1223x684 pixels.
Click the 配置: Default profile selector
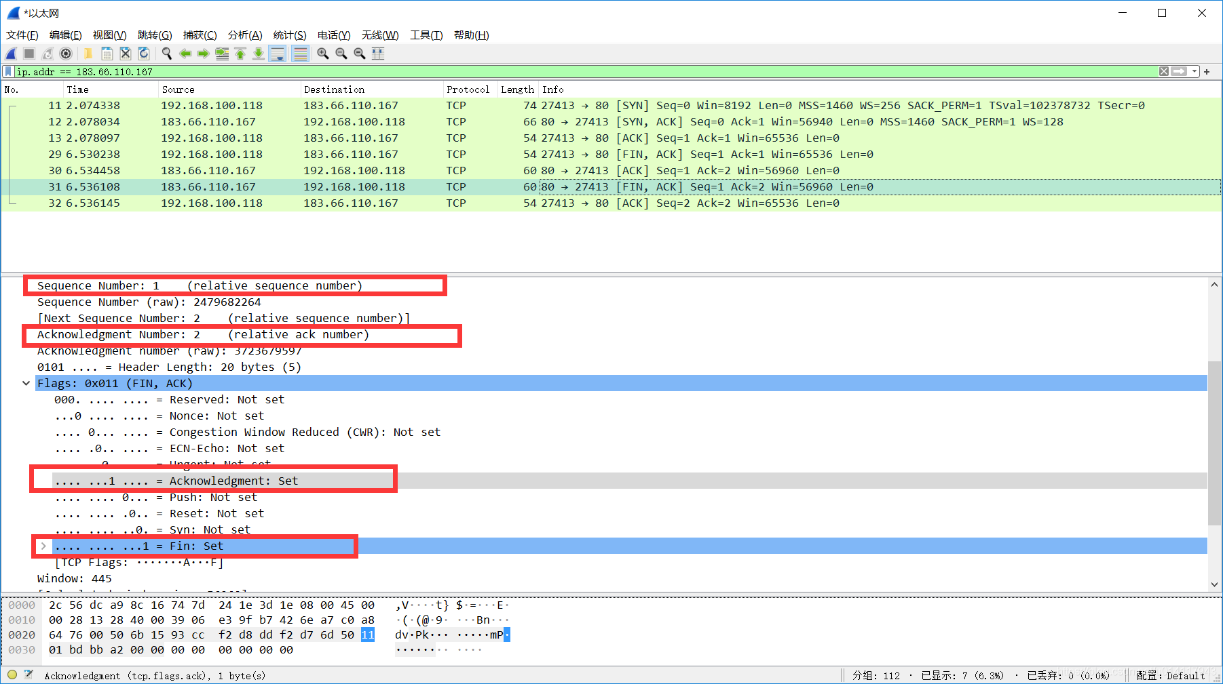pyautogui.click(x=1171, y=675)
